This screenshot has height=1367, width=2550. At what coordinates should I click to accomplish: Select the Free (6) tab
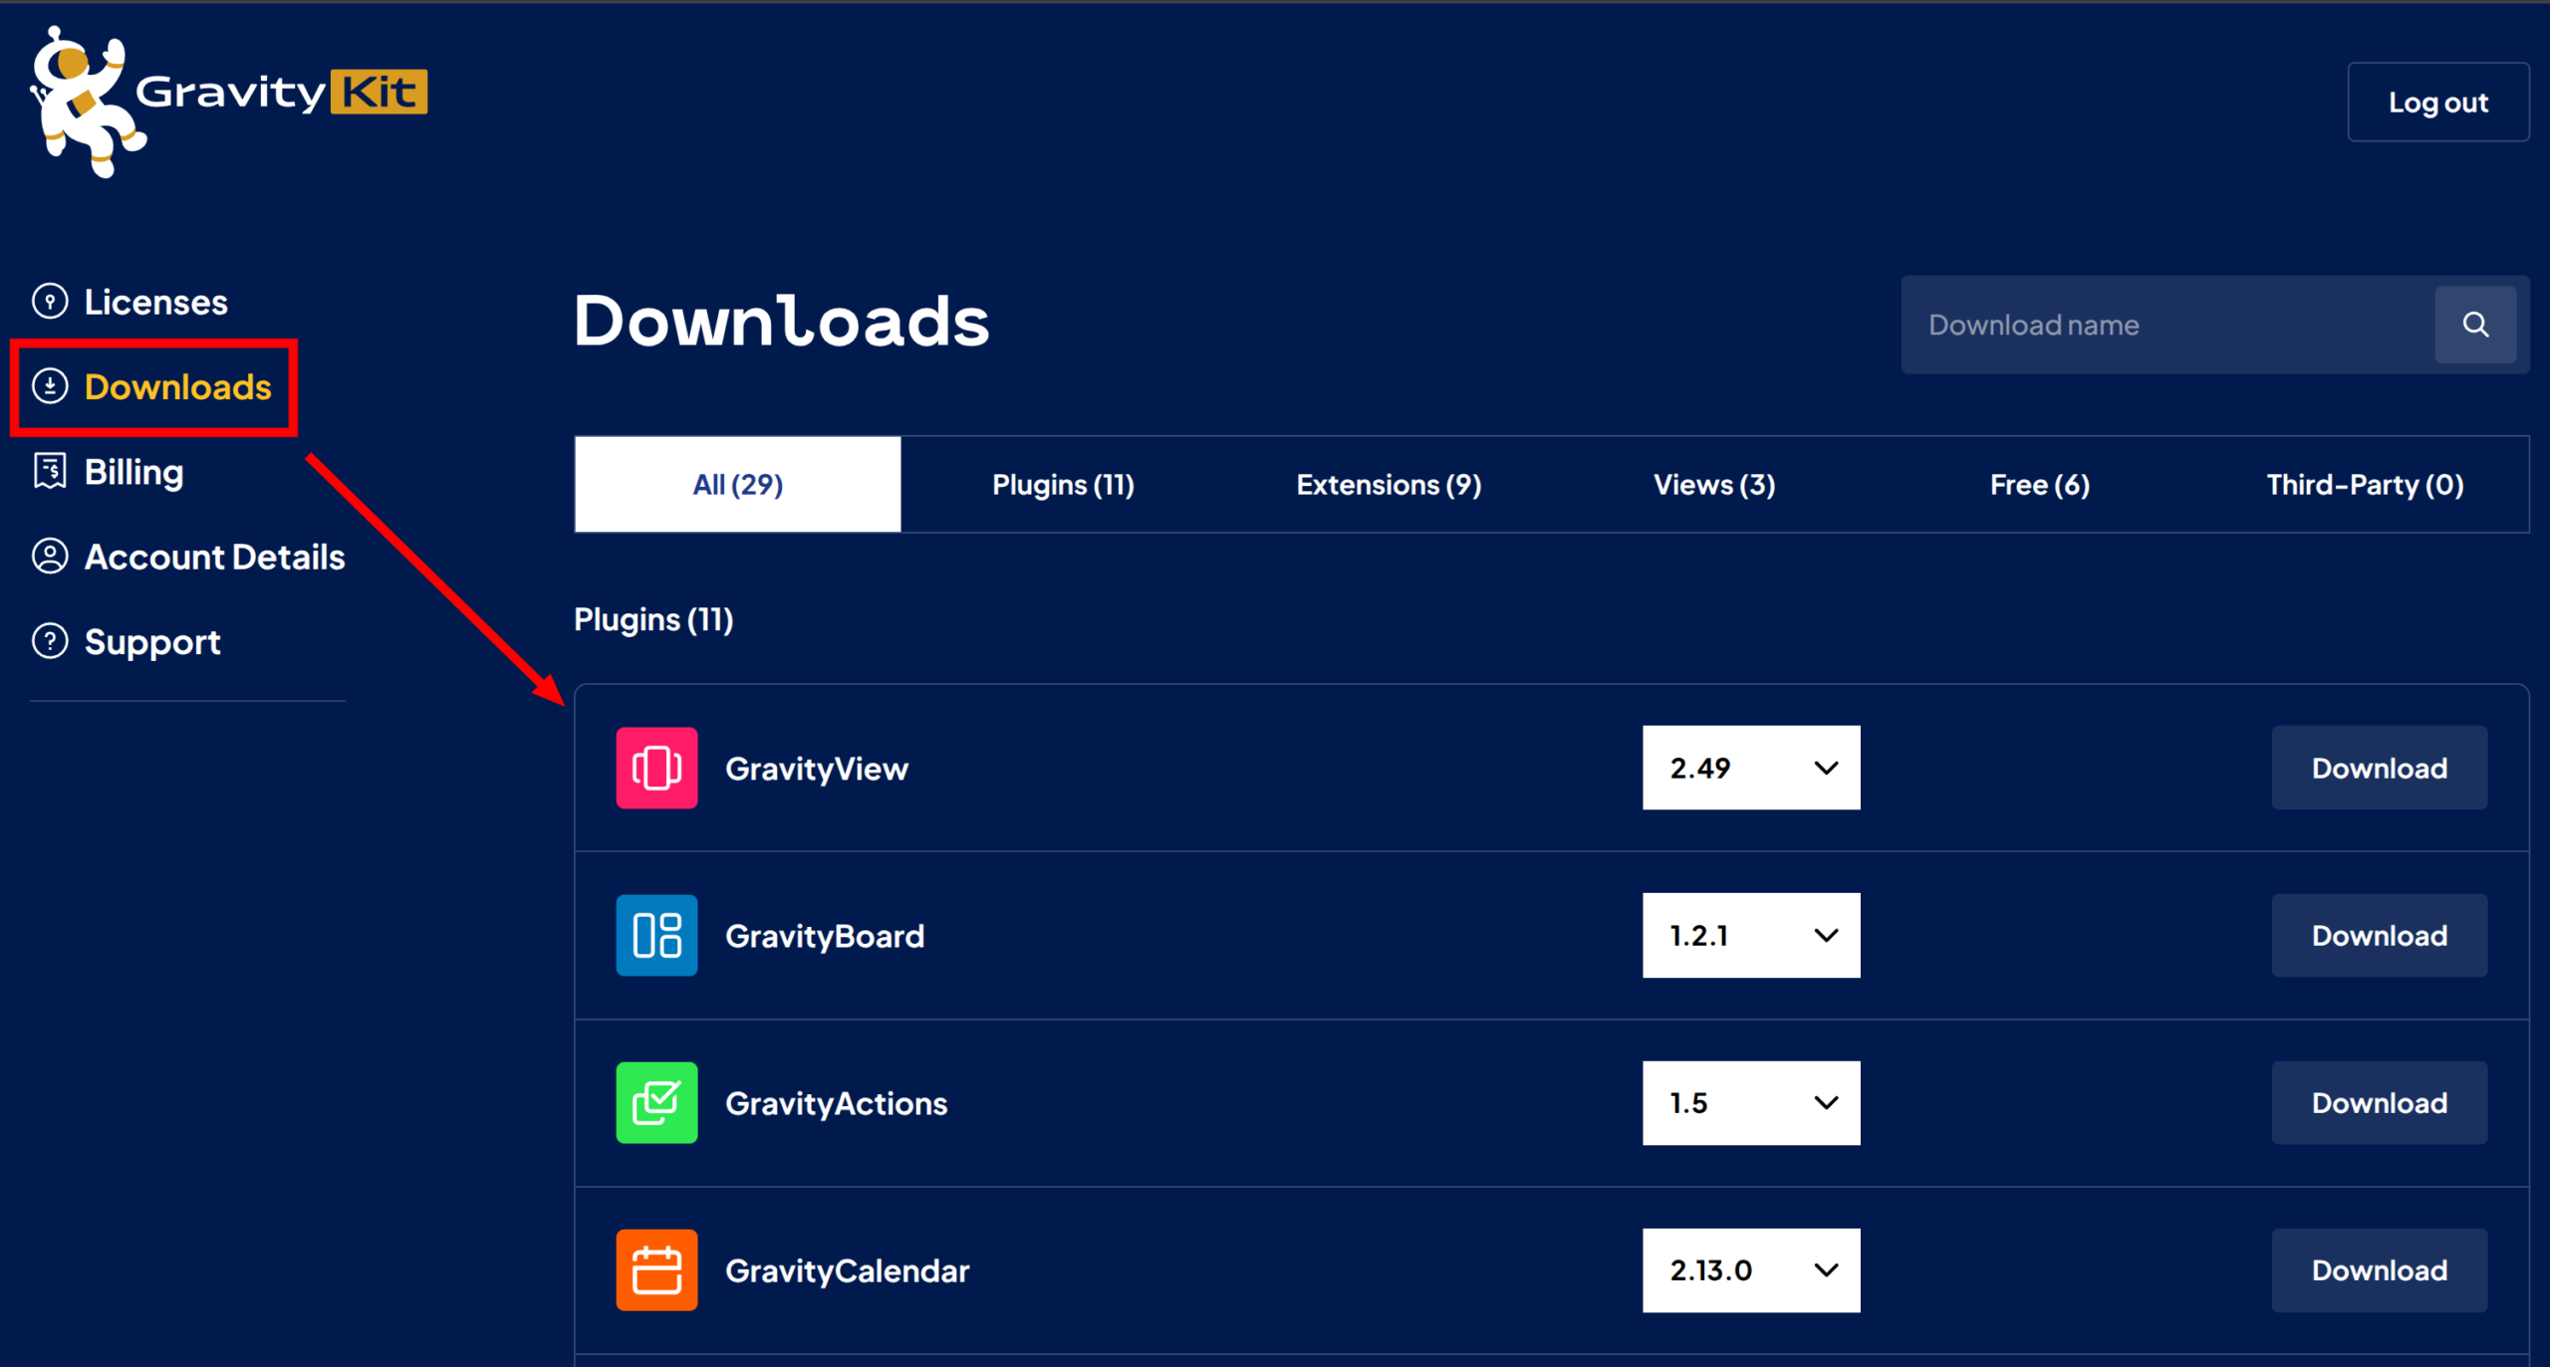(2039, 485)
